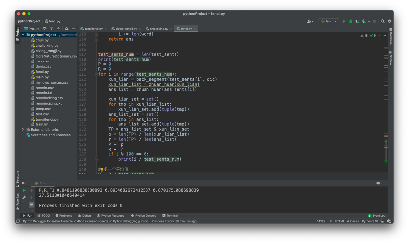Screen dimensions: 409x244
Task: Open tongjifenci.py from project tree
Action: tap(45, 119)
